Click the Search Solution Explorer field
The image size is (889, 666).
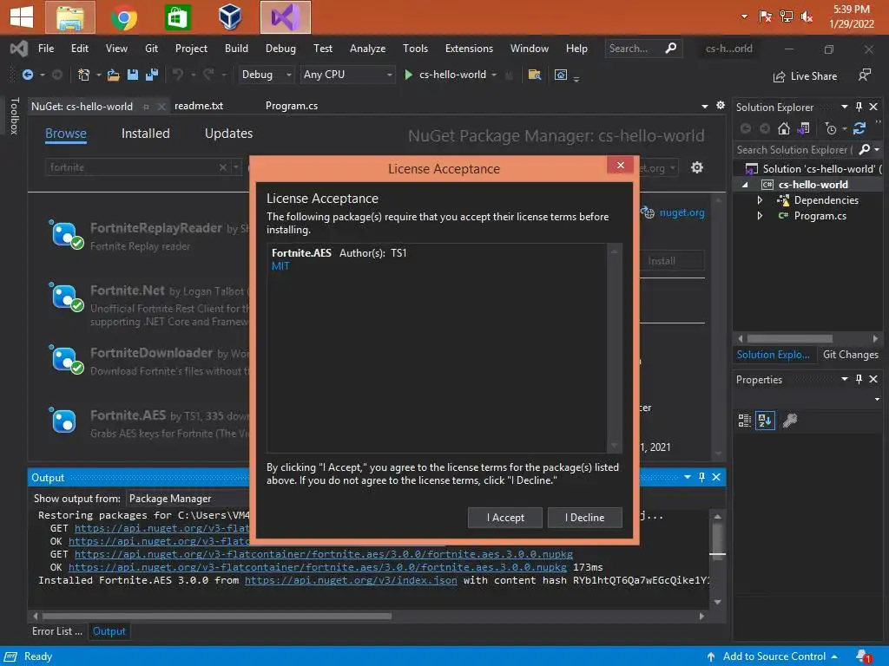794,149
